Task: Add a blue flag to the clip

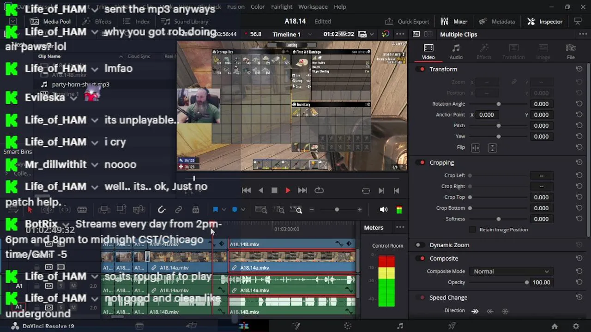Action: coord(215,210)
